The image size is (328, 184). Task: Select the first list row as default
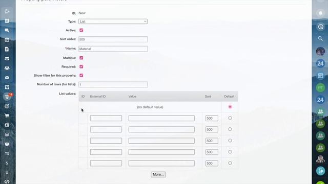click(x=230, y=118)
